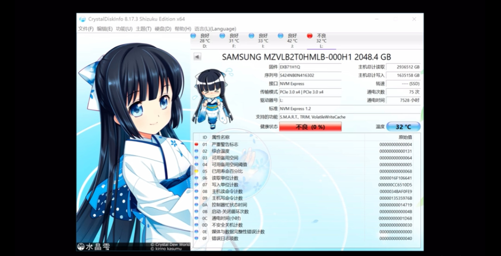Click raw value 0000016F106641
501x256 pixels.
click(x=396, y=178)
